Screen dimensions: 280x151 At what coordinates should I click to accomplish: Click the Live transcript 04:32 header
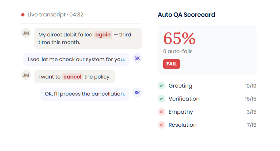click(x=55, y=15)
